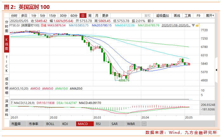Open the MACD help question-mark icon
The height and width of the screenshot is (138, 221).
pos(12,103)
